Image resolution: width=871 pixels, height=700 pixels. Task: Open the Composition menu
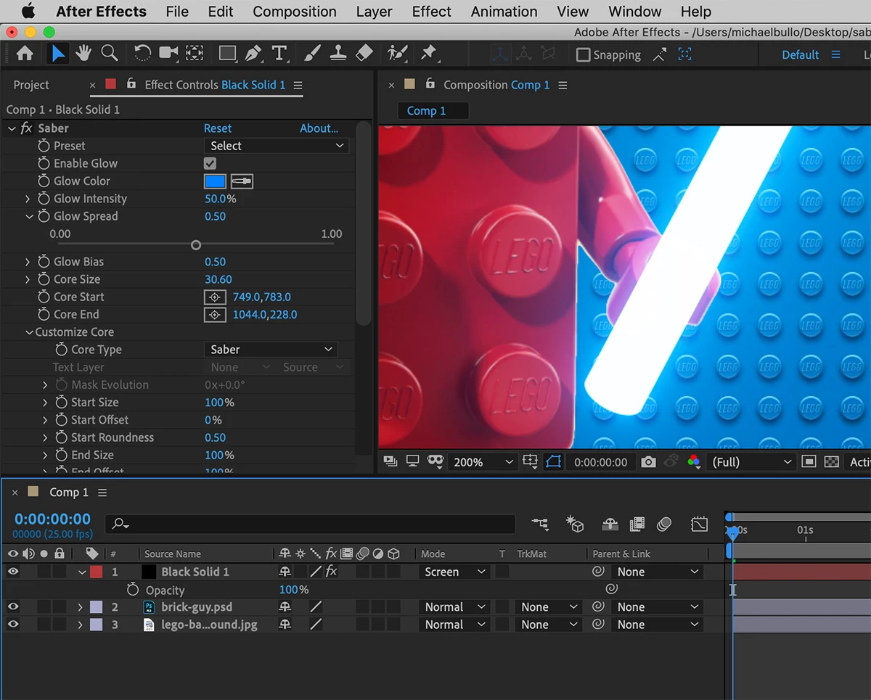(295, 12)
